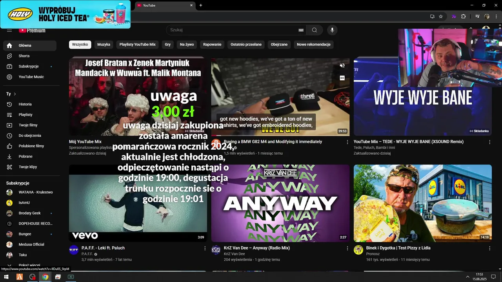This screenshot has height=282, width=502.
Task: Click the YouTube Premium logo
Action: [32, 30]
